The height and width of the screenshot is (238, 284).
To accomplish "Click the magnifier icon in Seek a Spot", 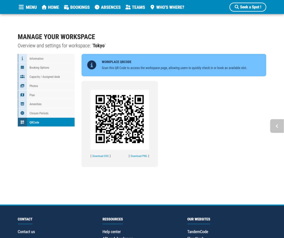I will tap(237, 7).
